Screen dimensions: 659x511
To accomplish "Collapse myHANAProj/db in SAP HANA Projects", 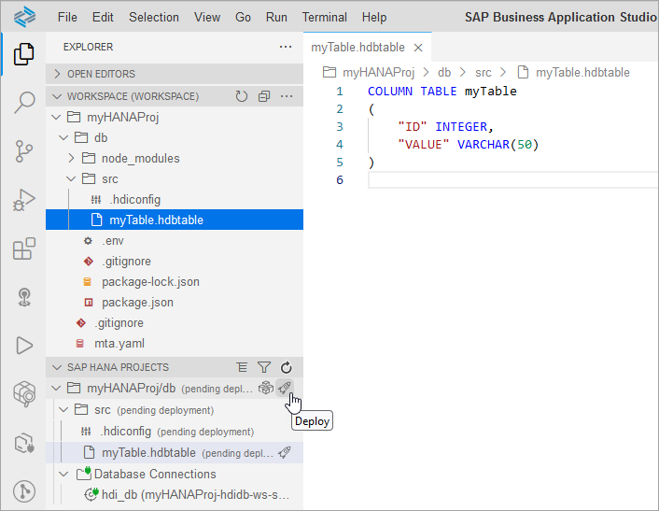I will click(56, 389).
